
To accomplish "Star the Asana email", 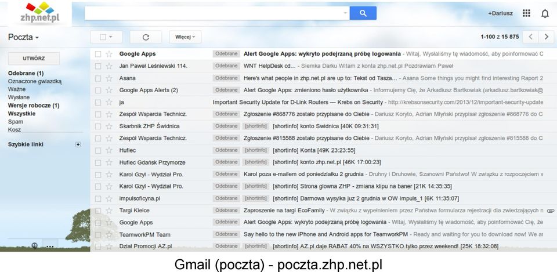I will pos(109,78).
